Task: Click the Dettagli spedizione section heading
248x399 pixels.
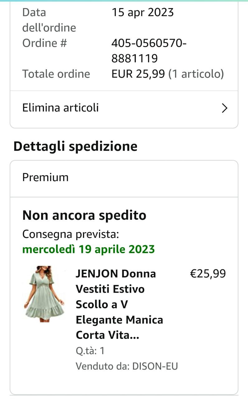Action: 75,147
